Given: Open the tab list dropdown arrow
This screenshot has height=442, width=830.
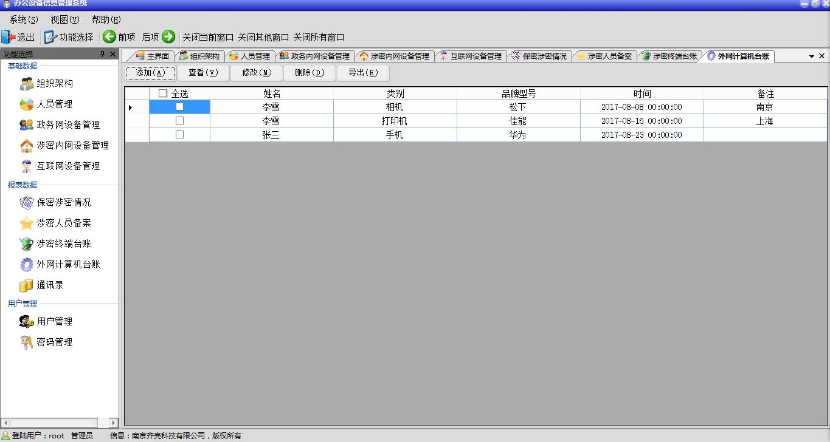Looking at the screenshot, I should 811,56.
